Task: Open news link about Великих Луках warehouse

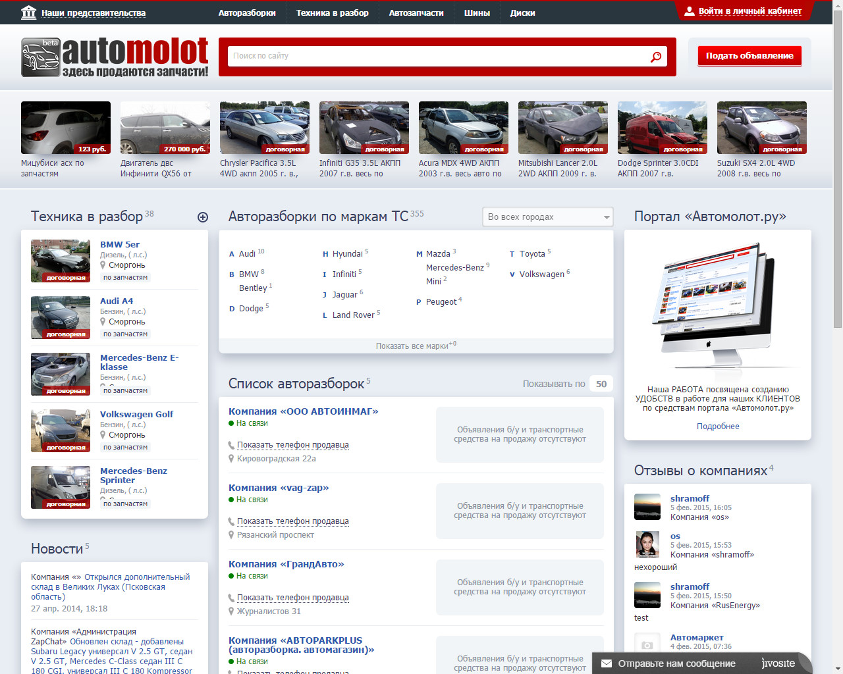Action: click(x=110, y=587)
